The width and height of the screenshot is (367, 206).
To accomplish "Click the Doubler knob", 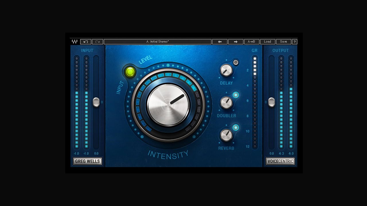I will tap(226, 103).
